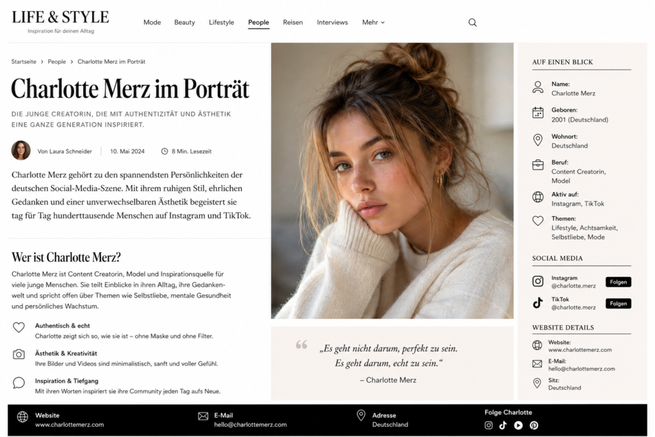655x437 pixels.
Task: Click the globe icon beside Aktiv auf
Action: click(x=537, y=197)
